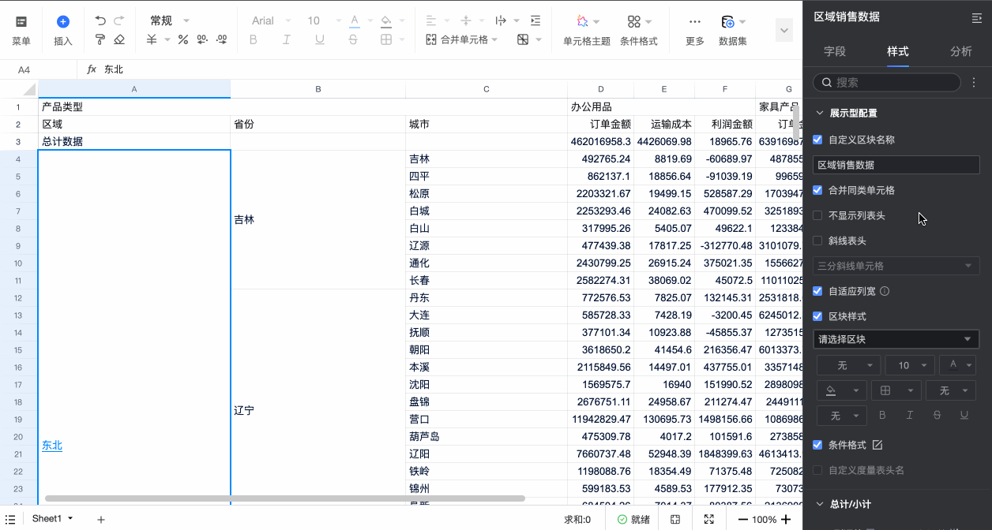Image resolution: width=992 pixels, height=530 pixels.
Task: Zoom out with the minus button
Action: pos(743,519)
